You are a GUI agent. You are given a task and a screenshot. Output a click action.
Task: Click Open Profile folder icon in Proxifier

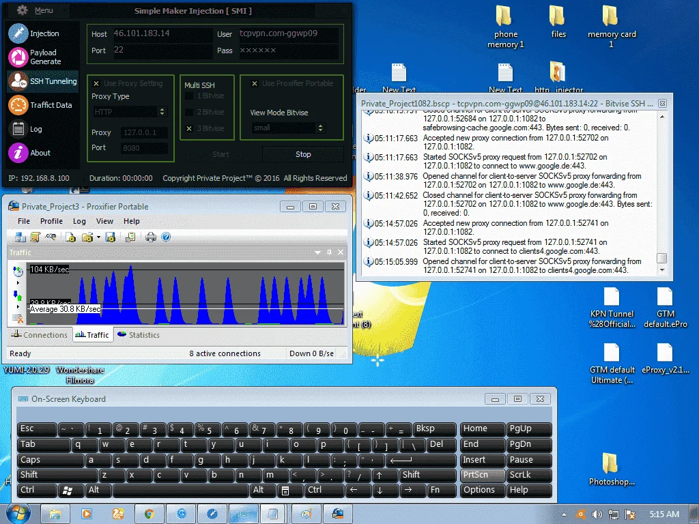pyautogui.click(x=87, y=237)
